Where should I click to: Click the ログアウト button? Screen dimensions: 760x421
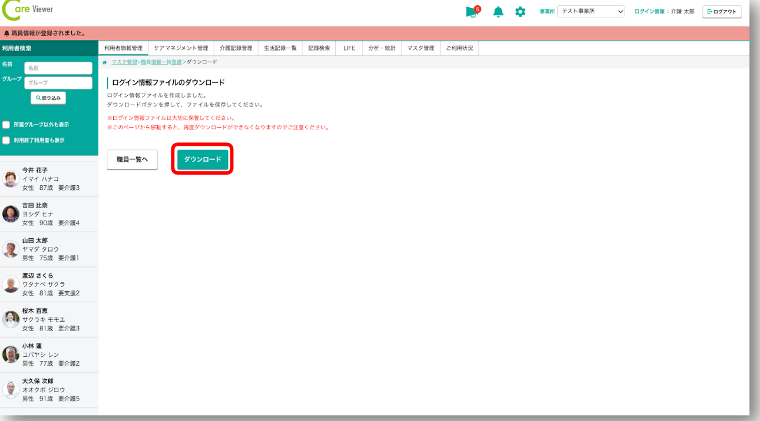pyautogui.click(x=722, y=12)
